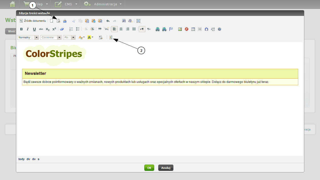Open the 'Normalny' paragraph format dropdown
This screenshot has height=180, width=320.
pyautogui.click(x=28, y=37)
